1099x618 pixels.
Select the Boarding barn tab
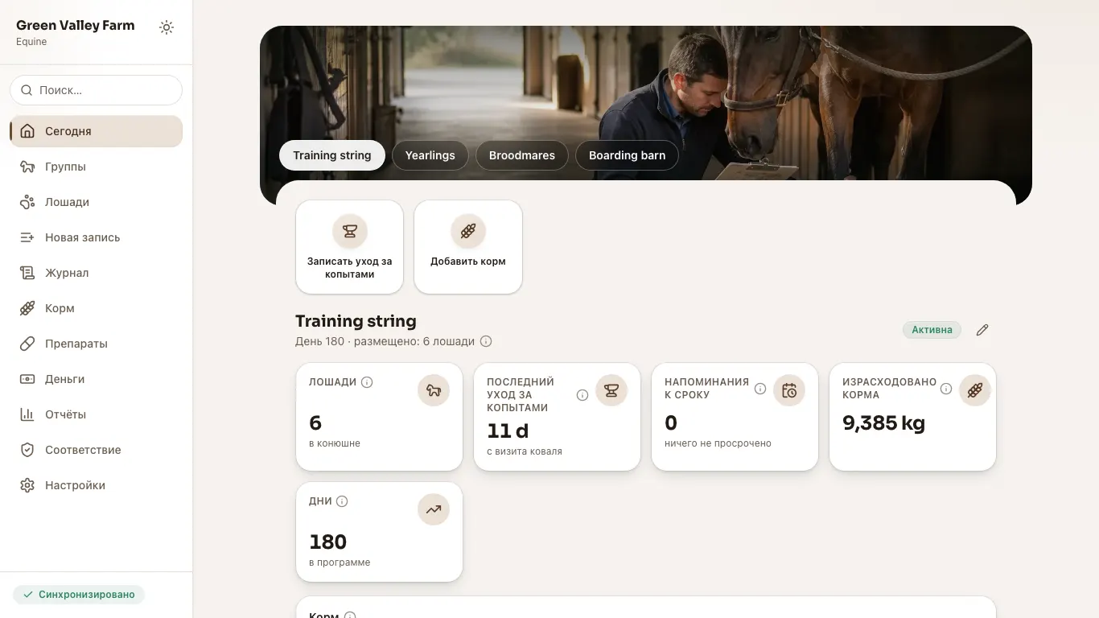click(627, 155)
